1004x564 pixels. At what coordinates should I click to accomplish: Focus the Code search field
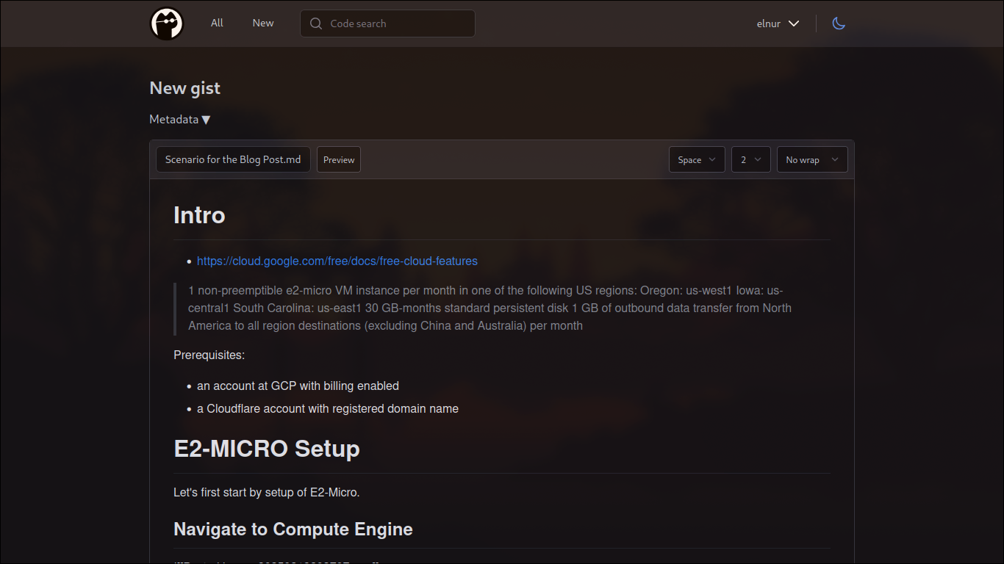(x=397, y=23)
